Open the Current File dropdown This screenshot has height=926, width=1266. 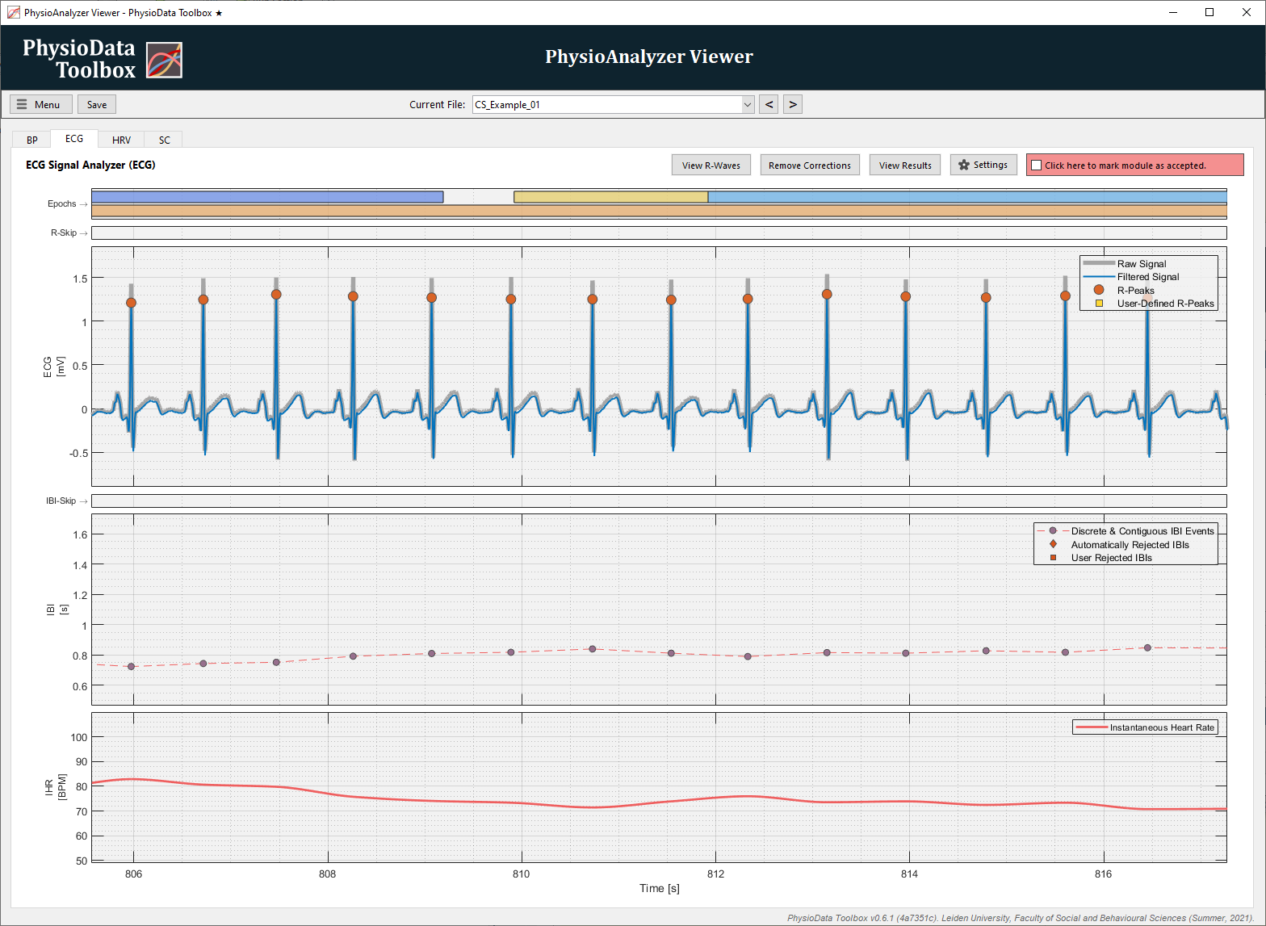pyautogui.click(x=748, y=104)
